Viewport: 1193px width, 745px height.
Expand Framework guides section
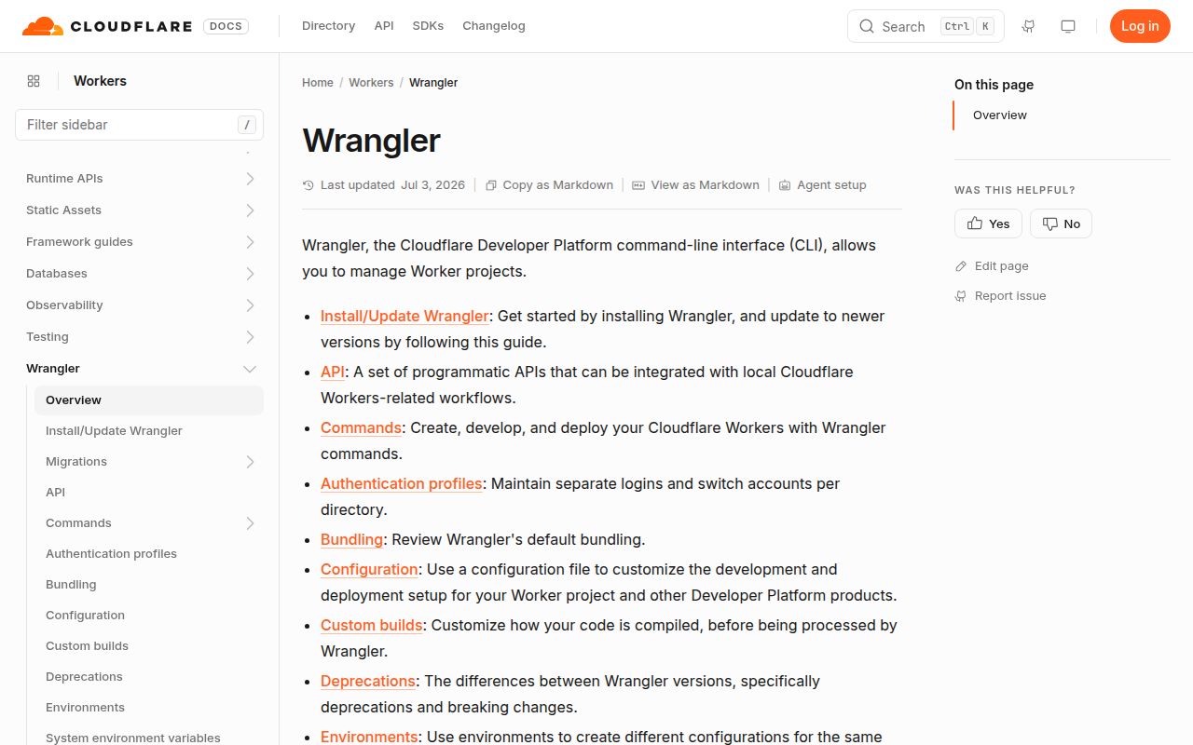coord(250,242)
